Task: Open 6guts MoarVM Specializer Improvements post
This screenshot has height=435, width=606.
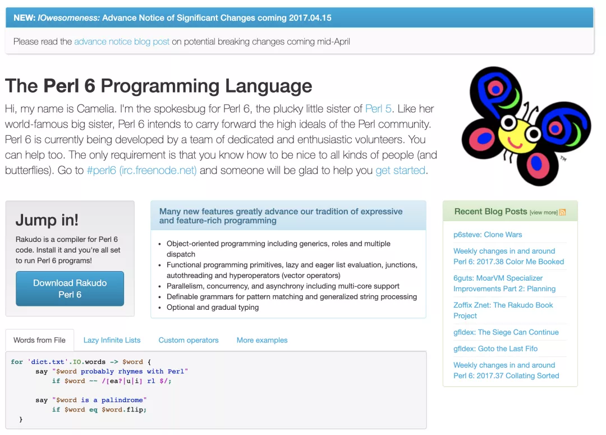Action: 504,283
